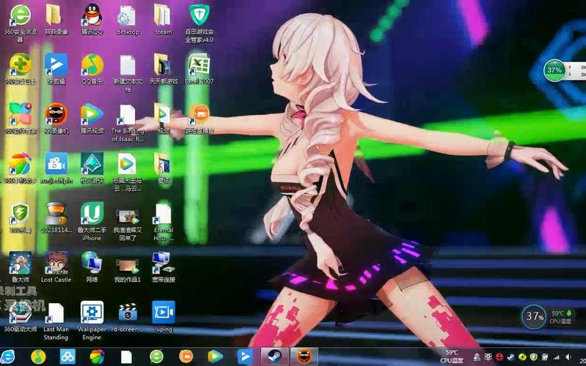Click the red round tray icon
586x366 pixels.
[x=499, y=357]
